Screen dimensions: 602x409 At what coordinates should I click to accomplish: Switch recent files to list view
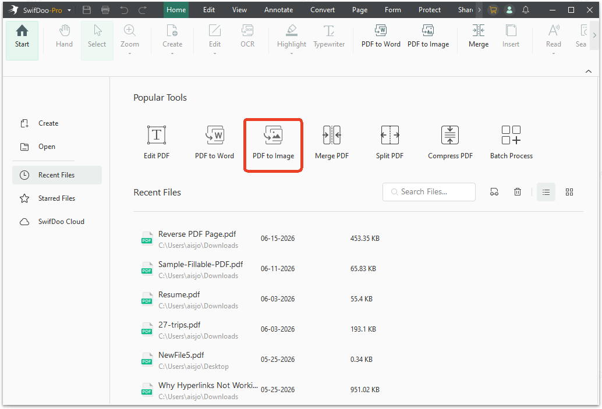pyautogui.click(x=546, y=192)
